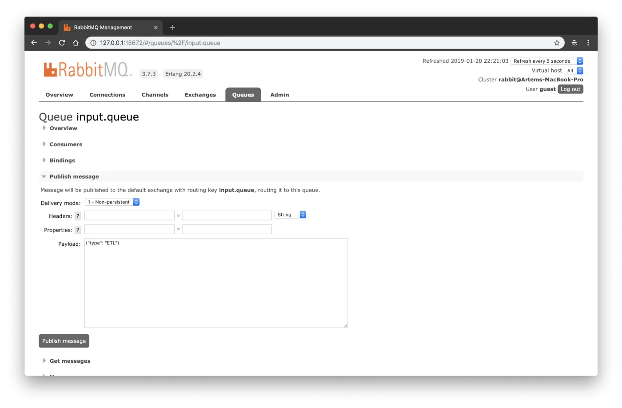Open a new browser tab
Screen dimensions: 622x408
coord(172,28)
